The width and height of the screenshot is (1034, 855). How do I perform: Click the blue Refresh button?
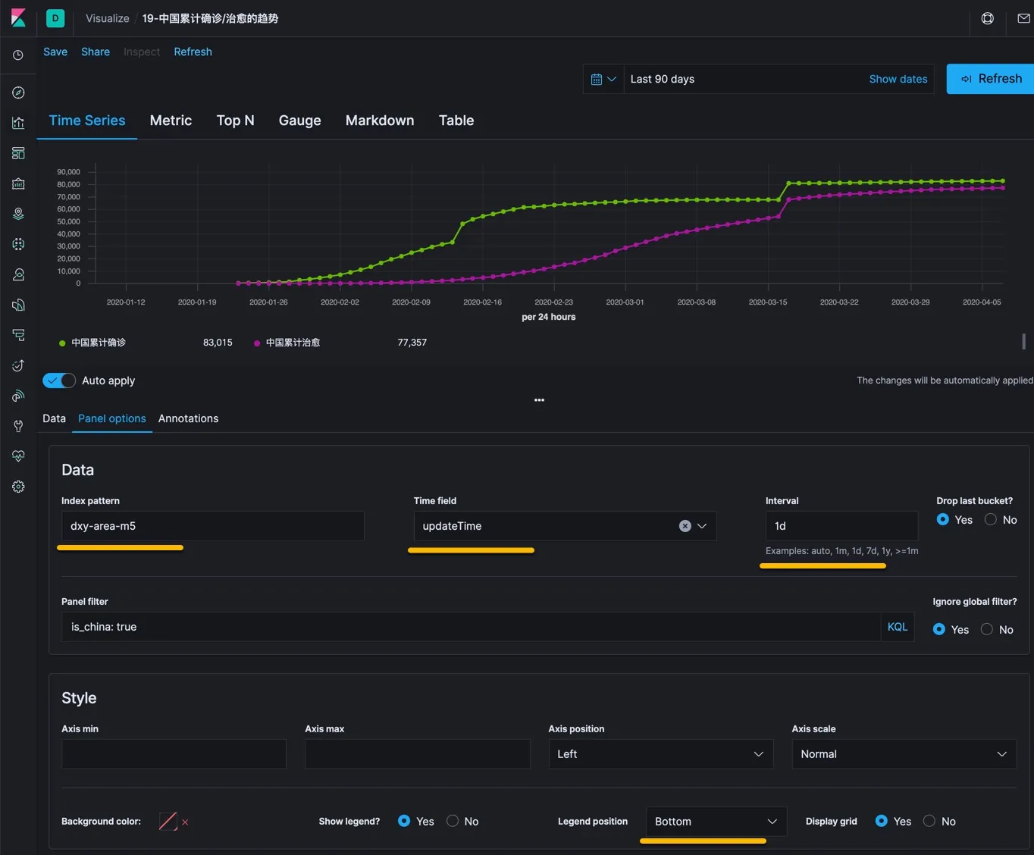point(991,79)
